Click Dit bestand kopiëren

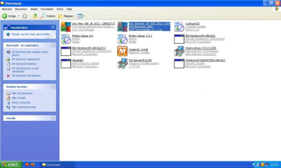coord(24,64)
